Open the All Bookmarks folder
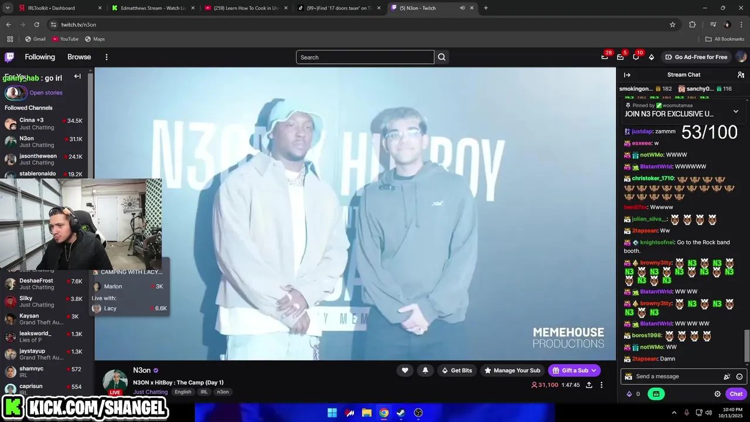Screen dimensions: 750x422 pos(725,39)
